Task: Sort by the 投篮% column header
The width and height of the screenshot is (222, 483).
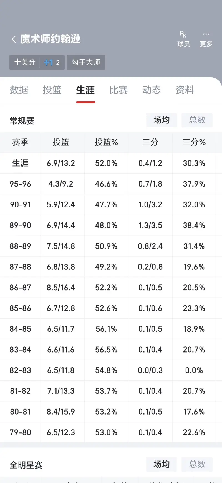Action: click(106, 142)
